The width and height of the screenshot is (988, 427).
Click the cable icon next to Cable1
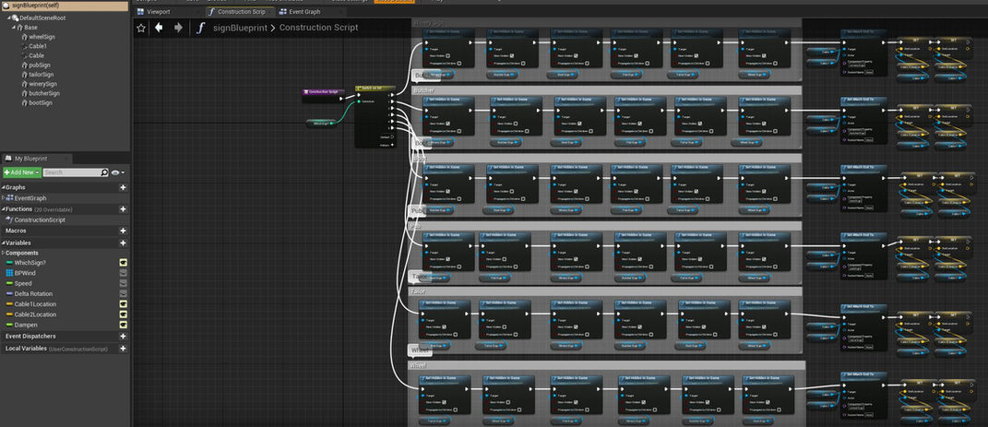pyautogui.click(x=25, y=47)
